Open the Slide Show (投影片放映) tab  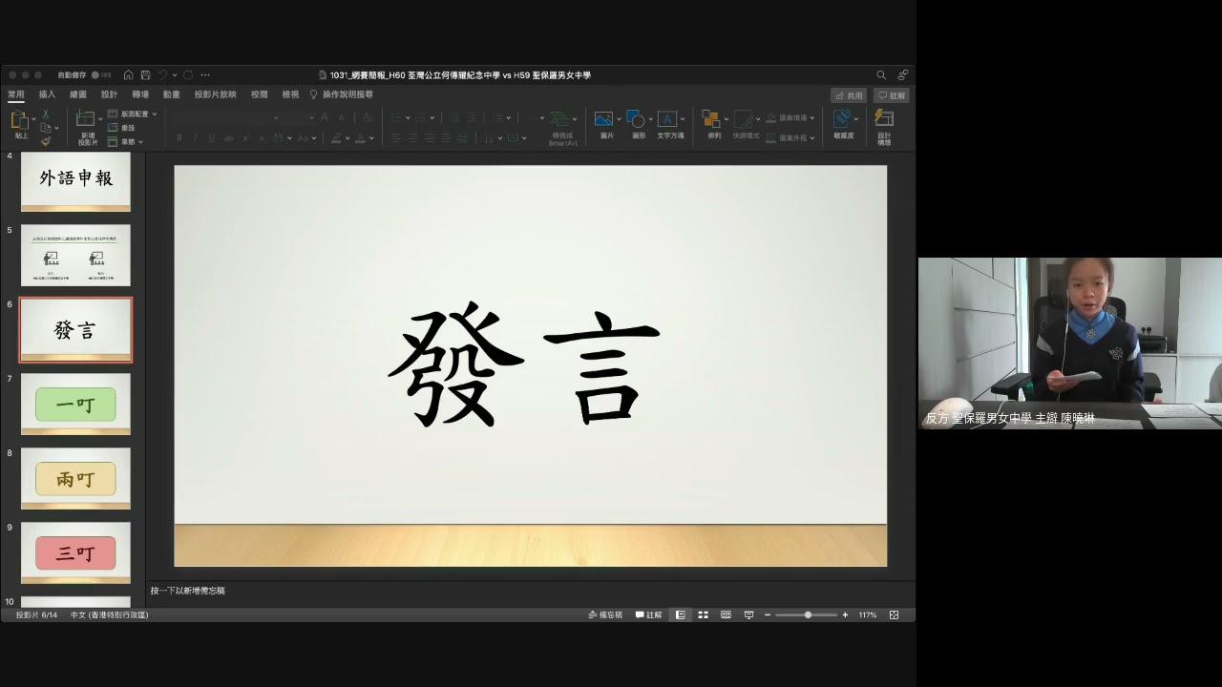coord(215,94)
